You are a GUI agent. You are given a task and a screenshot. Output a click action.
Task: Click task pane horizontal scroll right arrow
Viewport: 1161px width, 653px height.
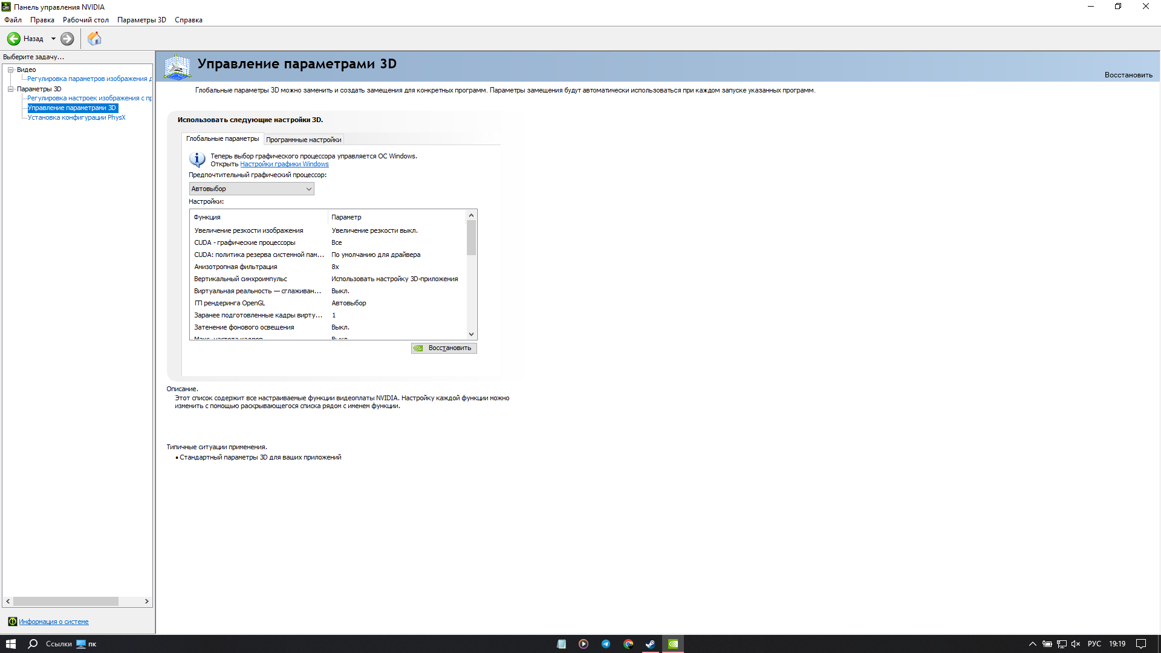tap(146, 602)
